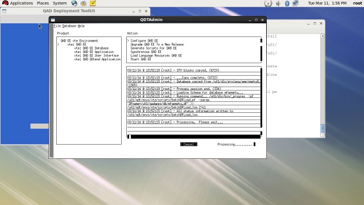Open the Database menu in QDTAdmin
Viewport: 364px width, 205px height.
pyautogui.click(x=69, y=26)
